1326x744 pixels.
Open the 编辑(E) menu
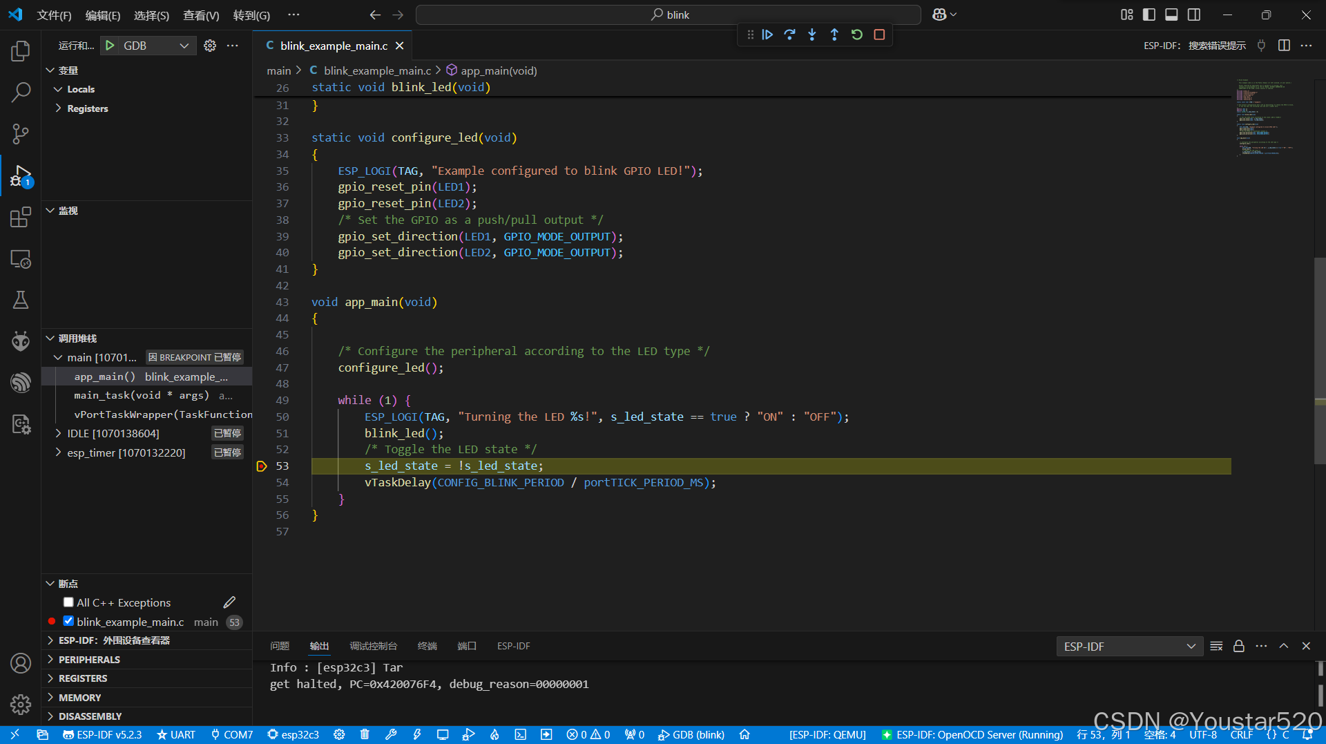(103, 15)
